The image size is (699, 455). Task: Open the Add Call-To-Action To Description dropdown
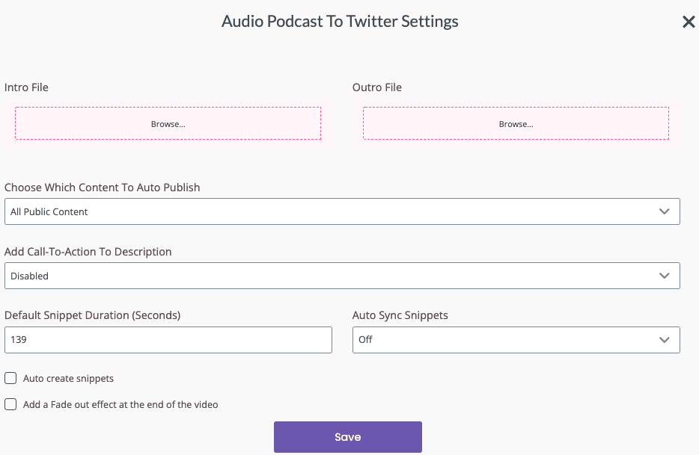coord(342,276)
